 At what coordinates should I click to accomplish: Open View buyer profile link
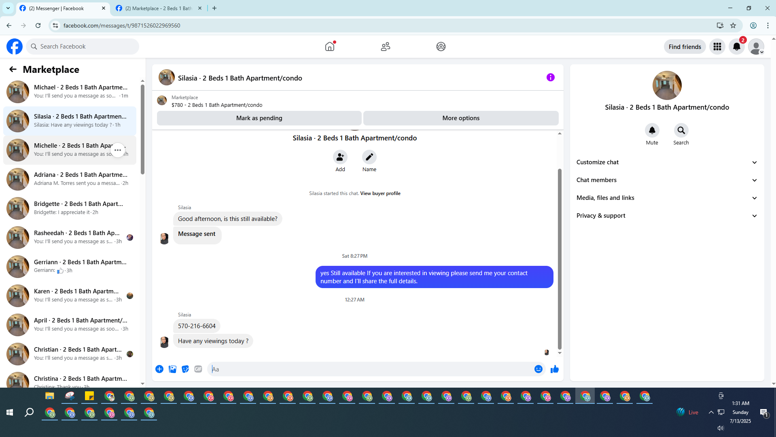[x=380, y=193]
